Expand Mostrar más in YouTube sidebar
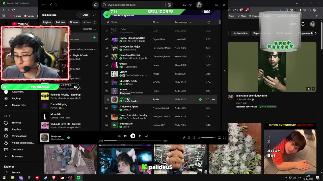 click(x=18, y=105)
